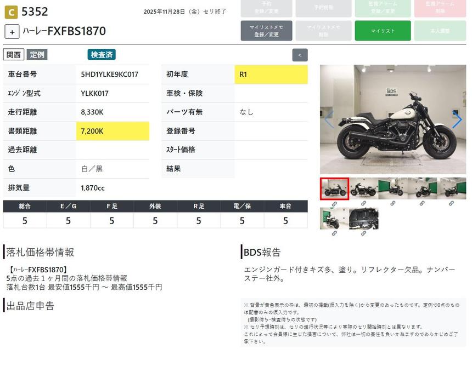The height and width of the screenshot is (366, 472).
Task: Click the plus icon beside ハーレーFXFBS1870
Action: pyautogui.click(x=12, y=31)
